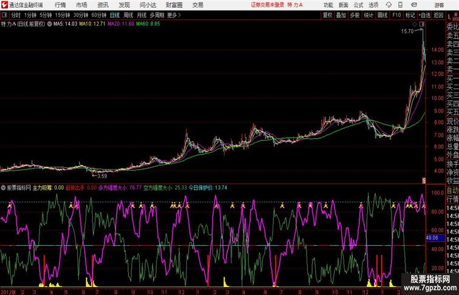Select the 月线 monthly tab
This screenshot has height=295, width=459.
point(141,15)
